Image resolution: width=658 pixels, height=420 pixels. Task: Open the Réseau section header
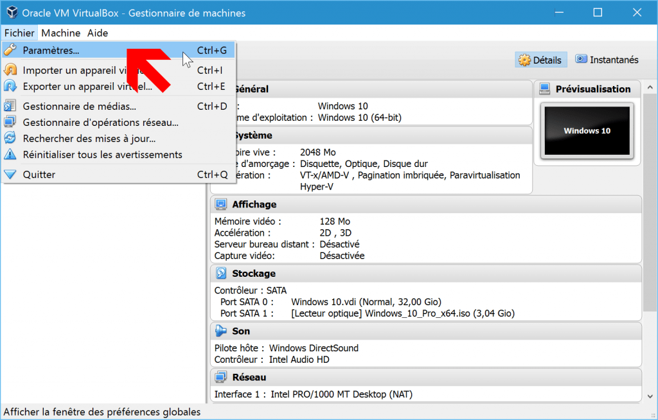[426, 377]
